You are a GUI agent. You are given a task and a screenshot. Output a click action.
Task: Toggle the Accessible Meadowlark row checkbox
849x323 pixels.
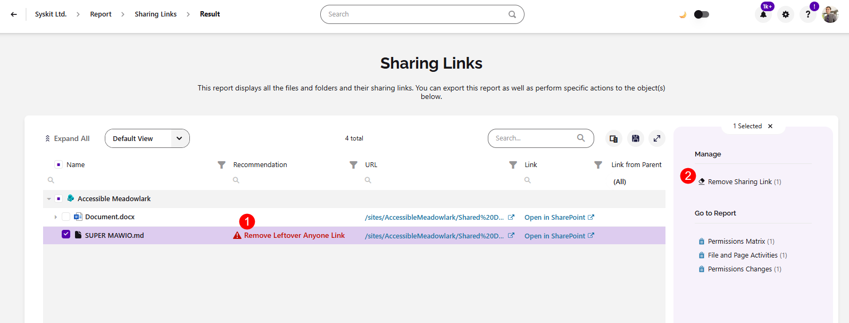(59, 198)
